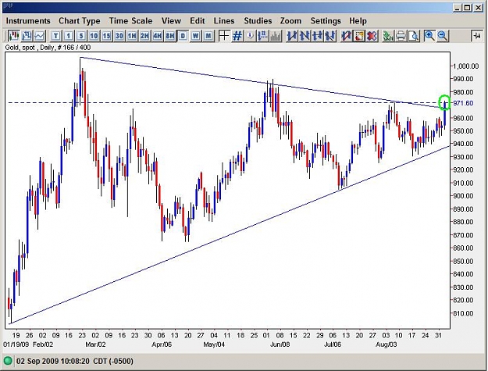Switch to tick time scale (T)
Image resolution: width=488 pixels, height=371 pixels.
point(55,36)
